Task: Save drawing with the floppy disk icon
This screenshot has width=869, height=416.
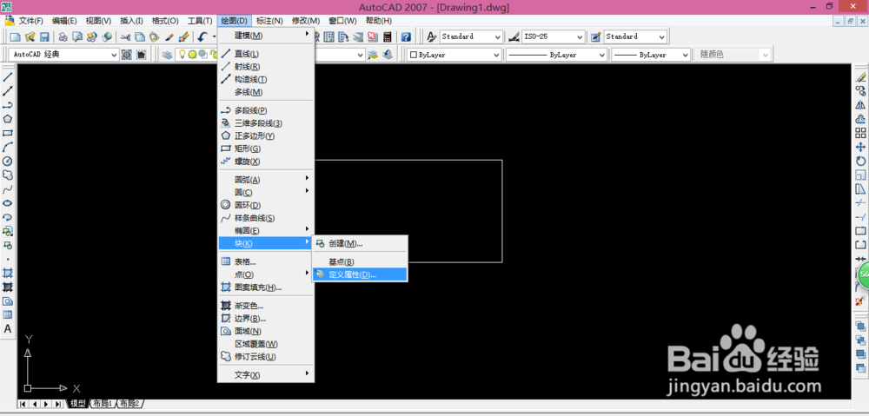Action: click(x=44, y=37)
